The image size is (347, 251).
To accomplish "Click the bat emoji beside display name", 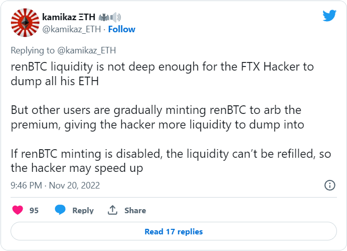I will pos(104,17).
